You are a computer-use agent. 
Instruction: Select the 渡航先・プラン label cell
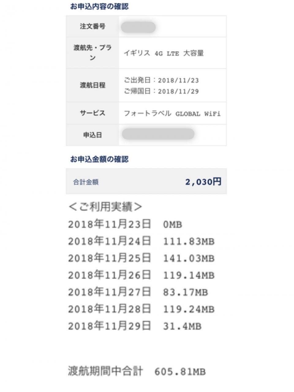(x=92, y=53)
